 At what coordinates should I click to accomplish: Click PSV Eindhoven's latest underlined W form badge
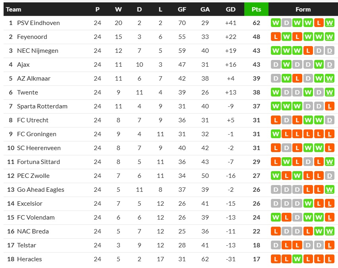tap(329, 23)
